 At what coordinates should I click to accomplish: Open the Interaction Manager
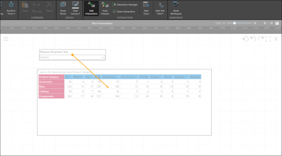[x=125, y=5]
